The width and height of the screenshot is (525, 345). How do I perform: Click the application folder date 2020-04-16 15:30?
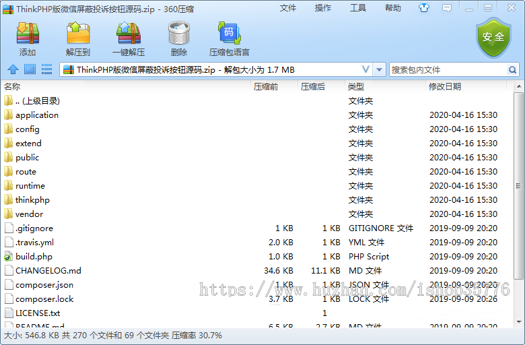click(463, 115)
